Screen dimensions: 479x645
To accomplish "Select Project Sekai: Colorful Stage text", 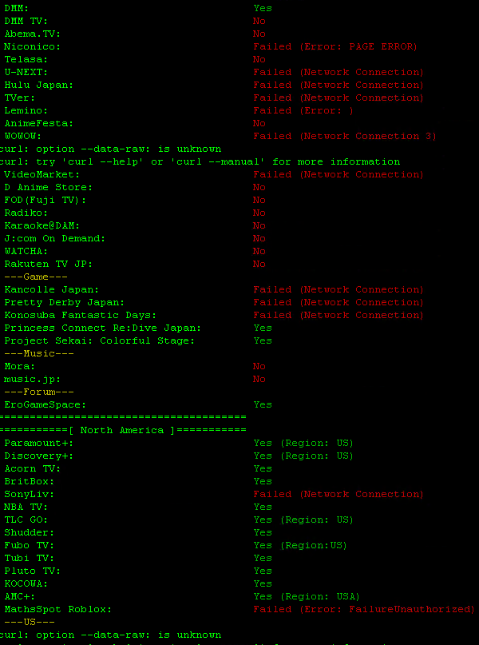I will click(x=100, y=340).
